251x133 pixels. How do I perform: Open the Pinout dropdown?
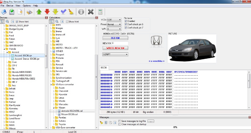114,24
